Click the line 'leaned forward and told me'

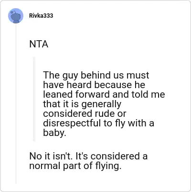[104, 94]
